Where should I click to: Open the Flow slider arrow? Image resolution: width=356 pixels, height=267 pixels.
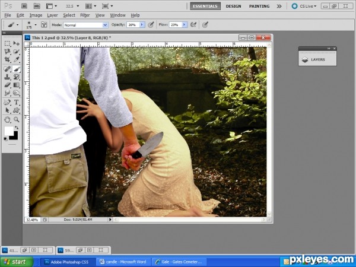tap(185, 24)
